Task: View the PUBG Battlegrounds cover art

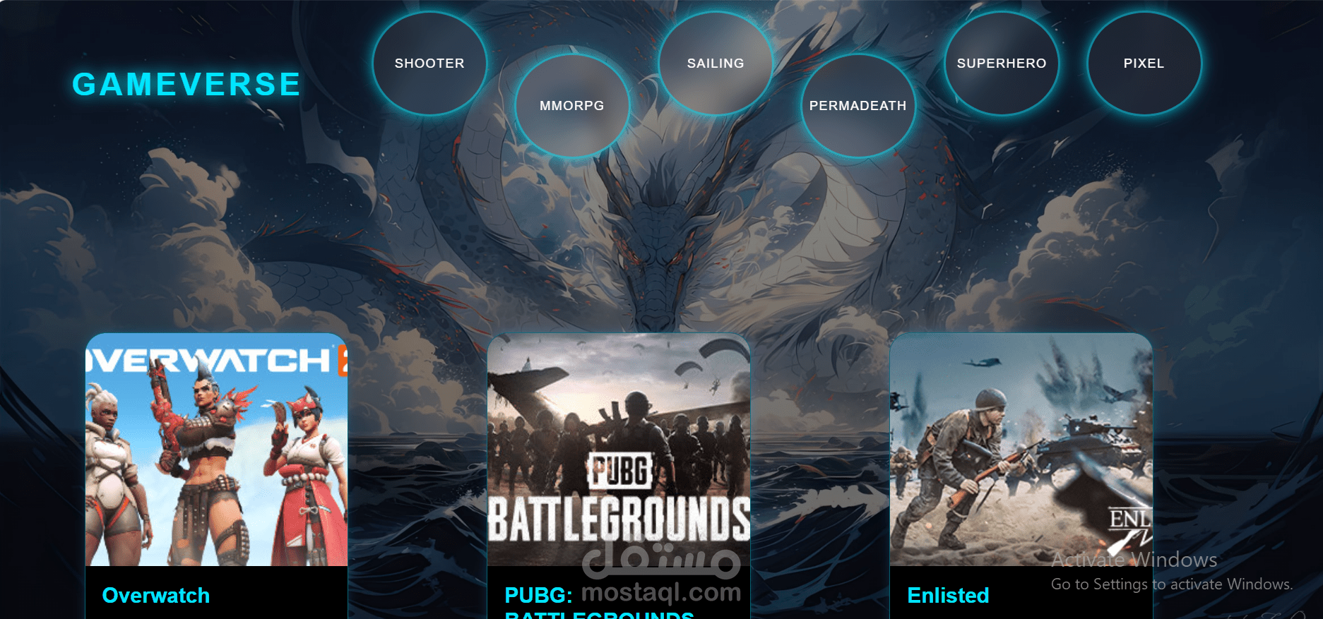Action: pos(619,450)
